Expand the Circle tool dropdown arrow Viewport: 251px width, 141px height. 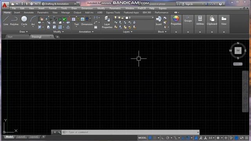coord(24,27)
